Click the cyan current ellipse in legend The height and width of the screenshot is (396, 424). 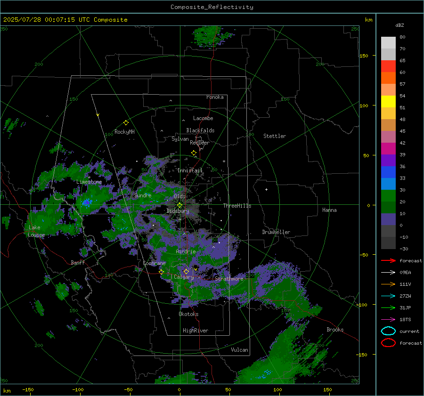[x=388, y=331]
